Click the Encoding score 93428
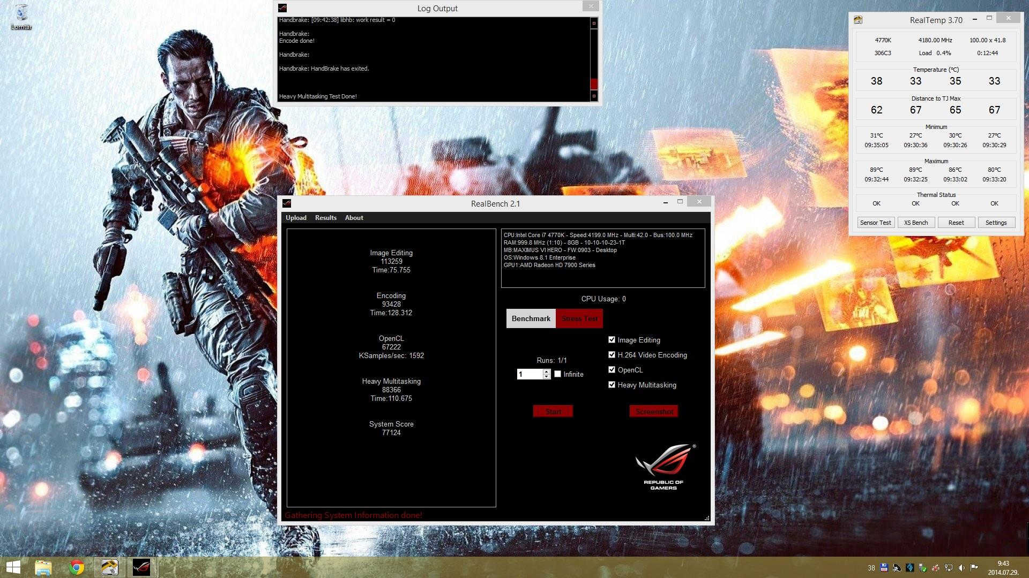Screen dimensions: 1029x578 [x=391, y=304]
